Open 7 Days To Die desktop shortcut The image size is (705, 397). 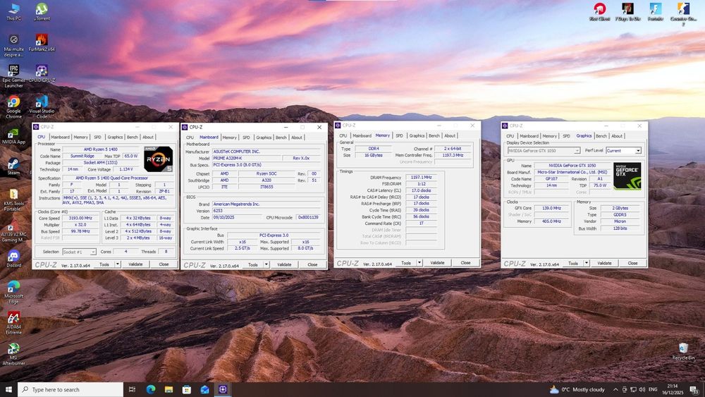pos(627,12)
